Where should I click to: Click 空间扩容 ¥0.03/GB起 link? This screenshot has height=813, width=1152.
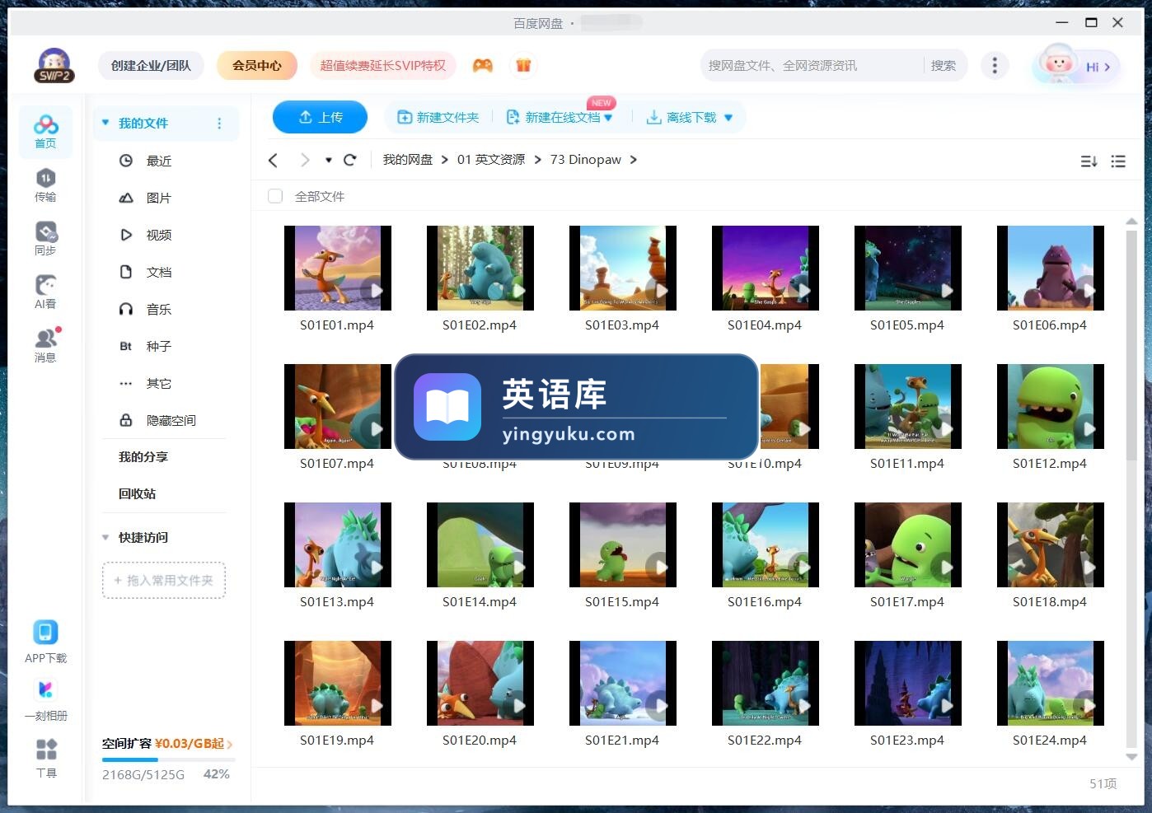[x=167, y=743]
